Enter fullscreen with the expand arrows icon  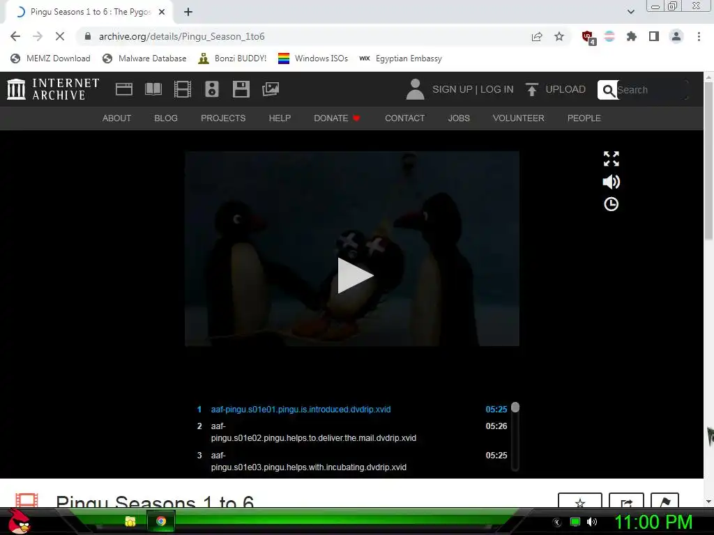(611, 159)
